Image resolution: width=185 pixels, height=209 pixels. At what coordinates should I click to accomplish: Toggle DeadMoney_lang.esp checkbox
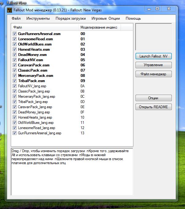pos(14,112)
